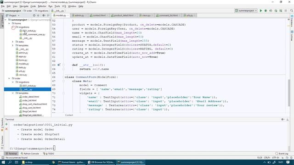Open the TODO tool window

(49, 154)
